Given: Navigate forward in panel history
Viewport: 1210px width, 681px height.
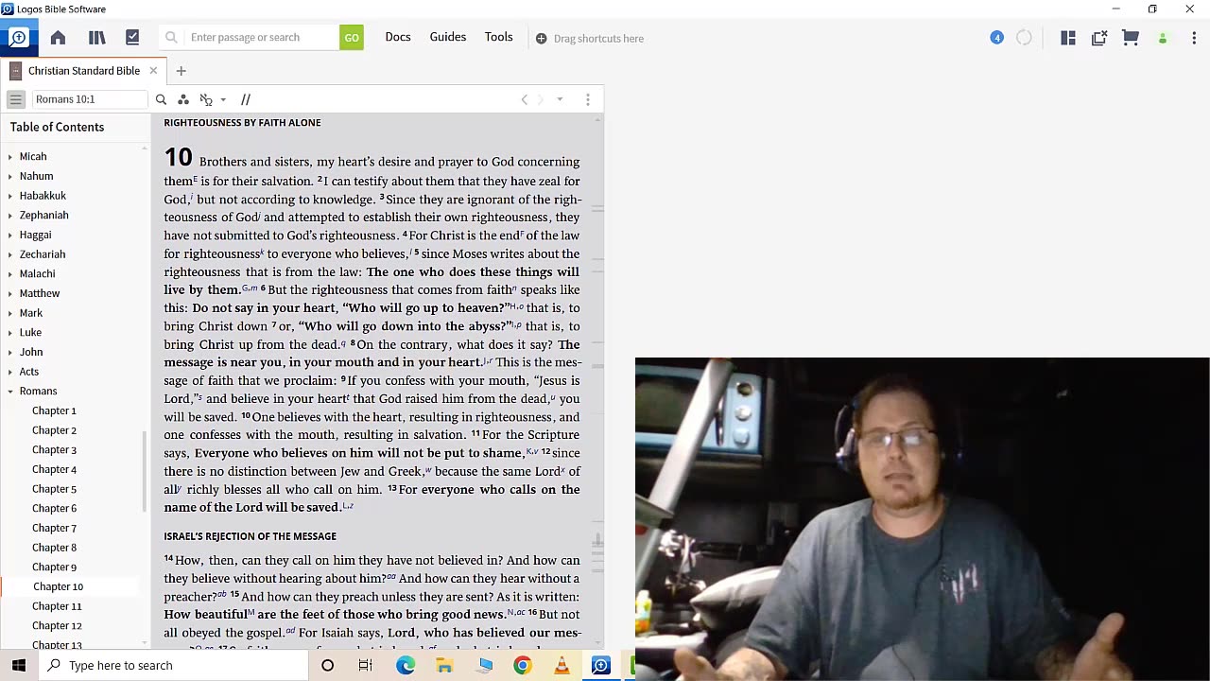Looking at the screenshot, I should (541, 99).
